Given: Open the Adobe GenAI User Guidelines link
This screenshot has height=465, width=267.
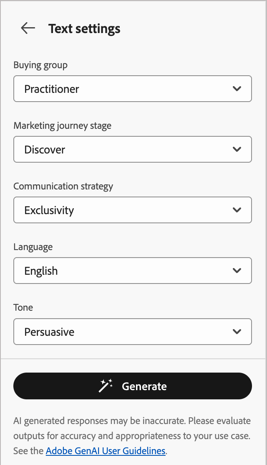Looking at the screenshot, I should tap(105, 451).
